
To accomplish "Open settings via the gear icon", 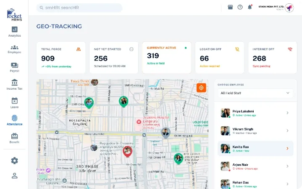I will point(14,161).
